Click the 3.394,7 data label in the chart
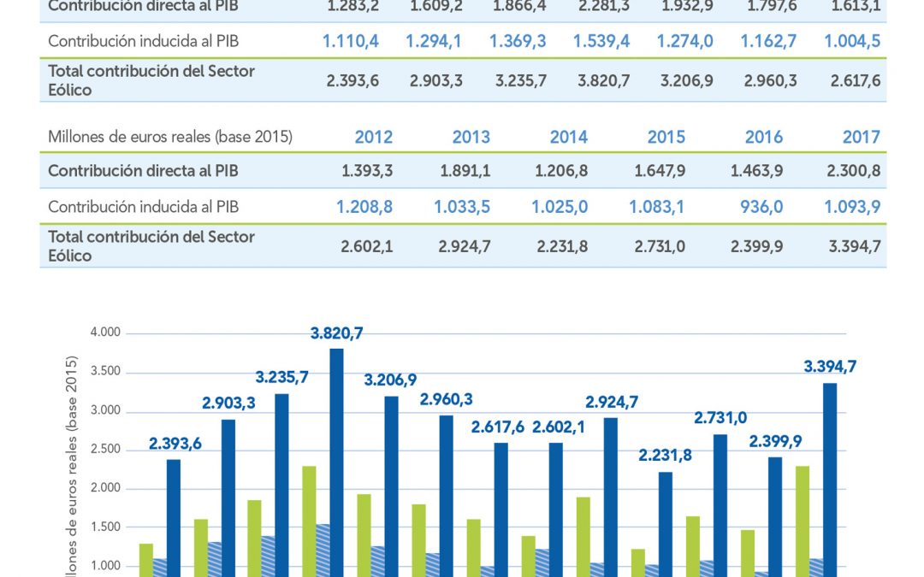 coord(829,367)
